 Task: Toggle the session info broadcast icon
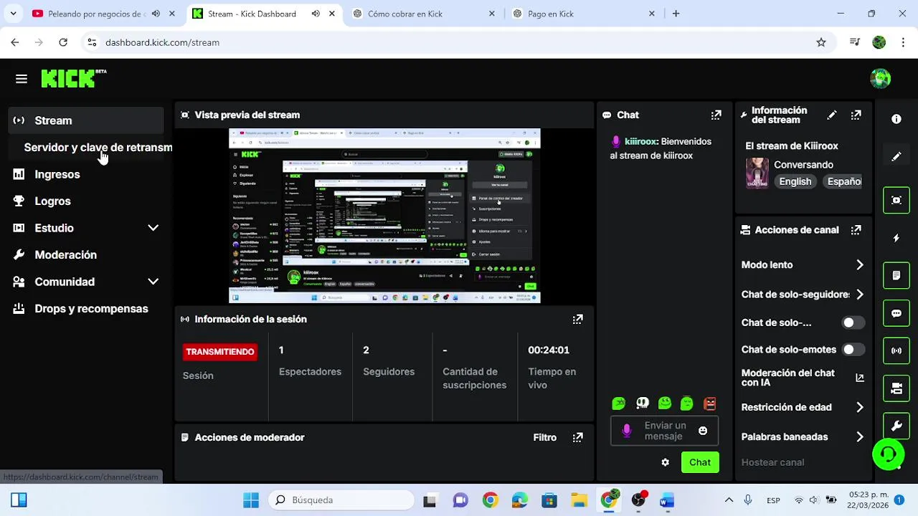click(896, 350)
